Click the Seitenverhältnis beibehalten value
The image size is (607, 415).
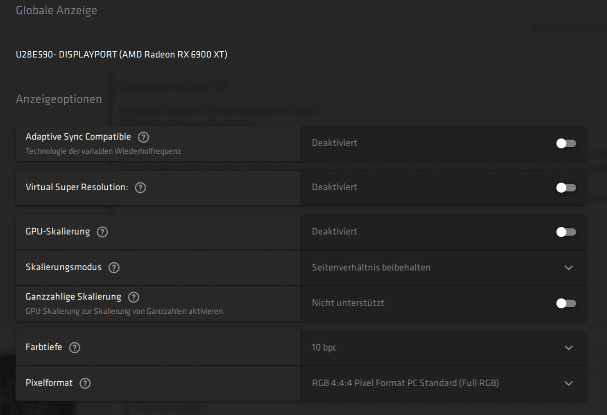(x=371, y=268)
